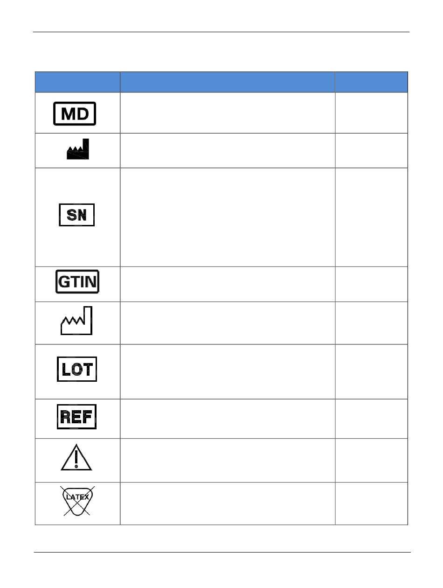Screen dimensions: 443x588
Task: Click the MD medical device symbol
Action: tap(75, 114)
